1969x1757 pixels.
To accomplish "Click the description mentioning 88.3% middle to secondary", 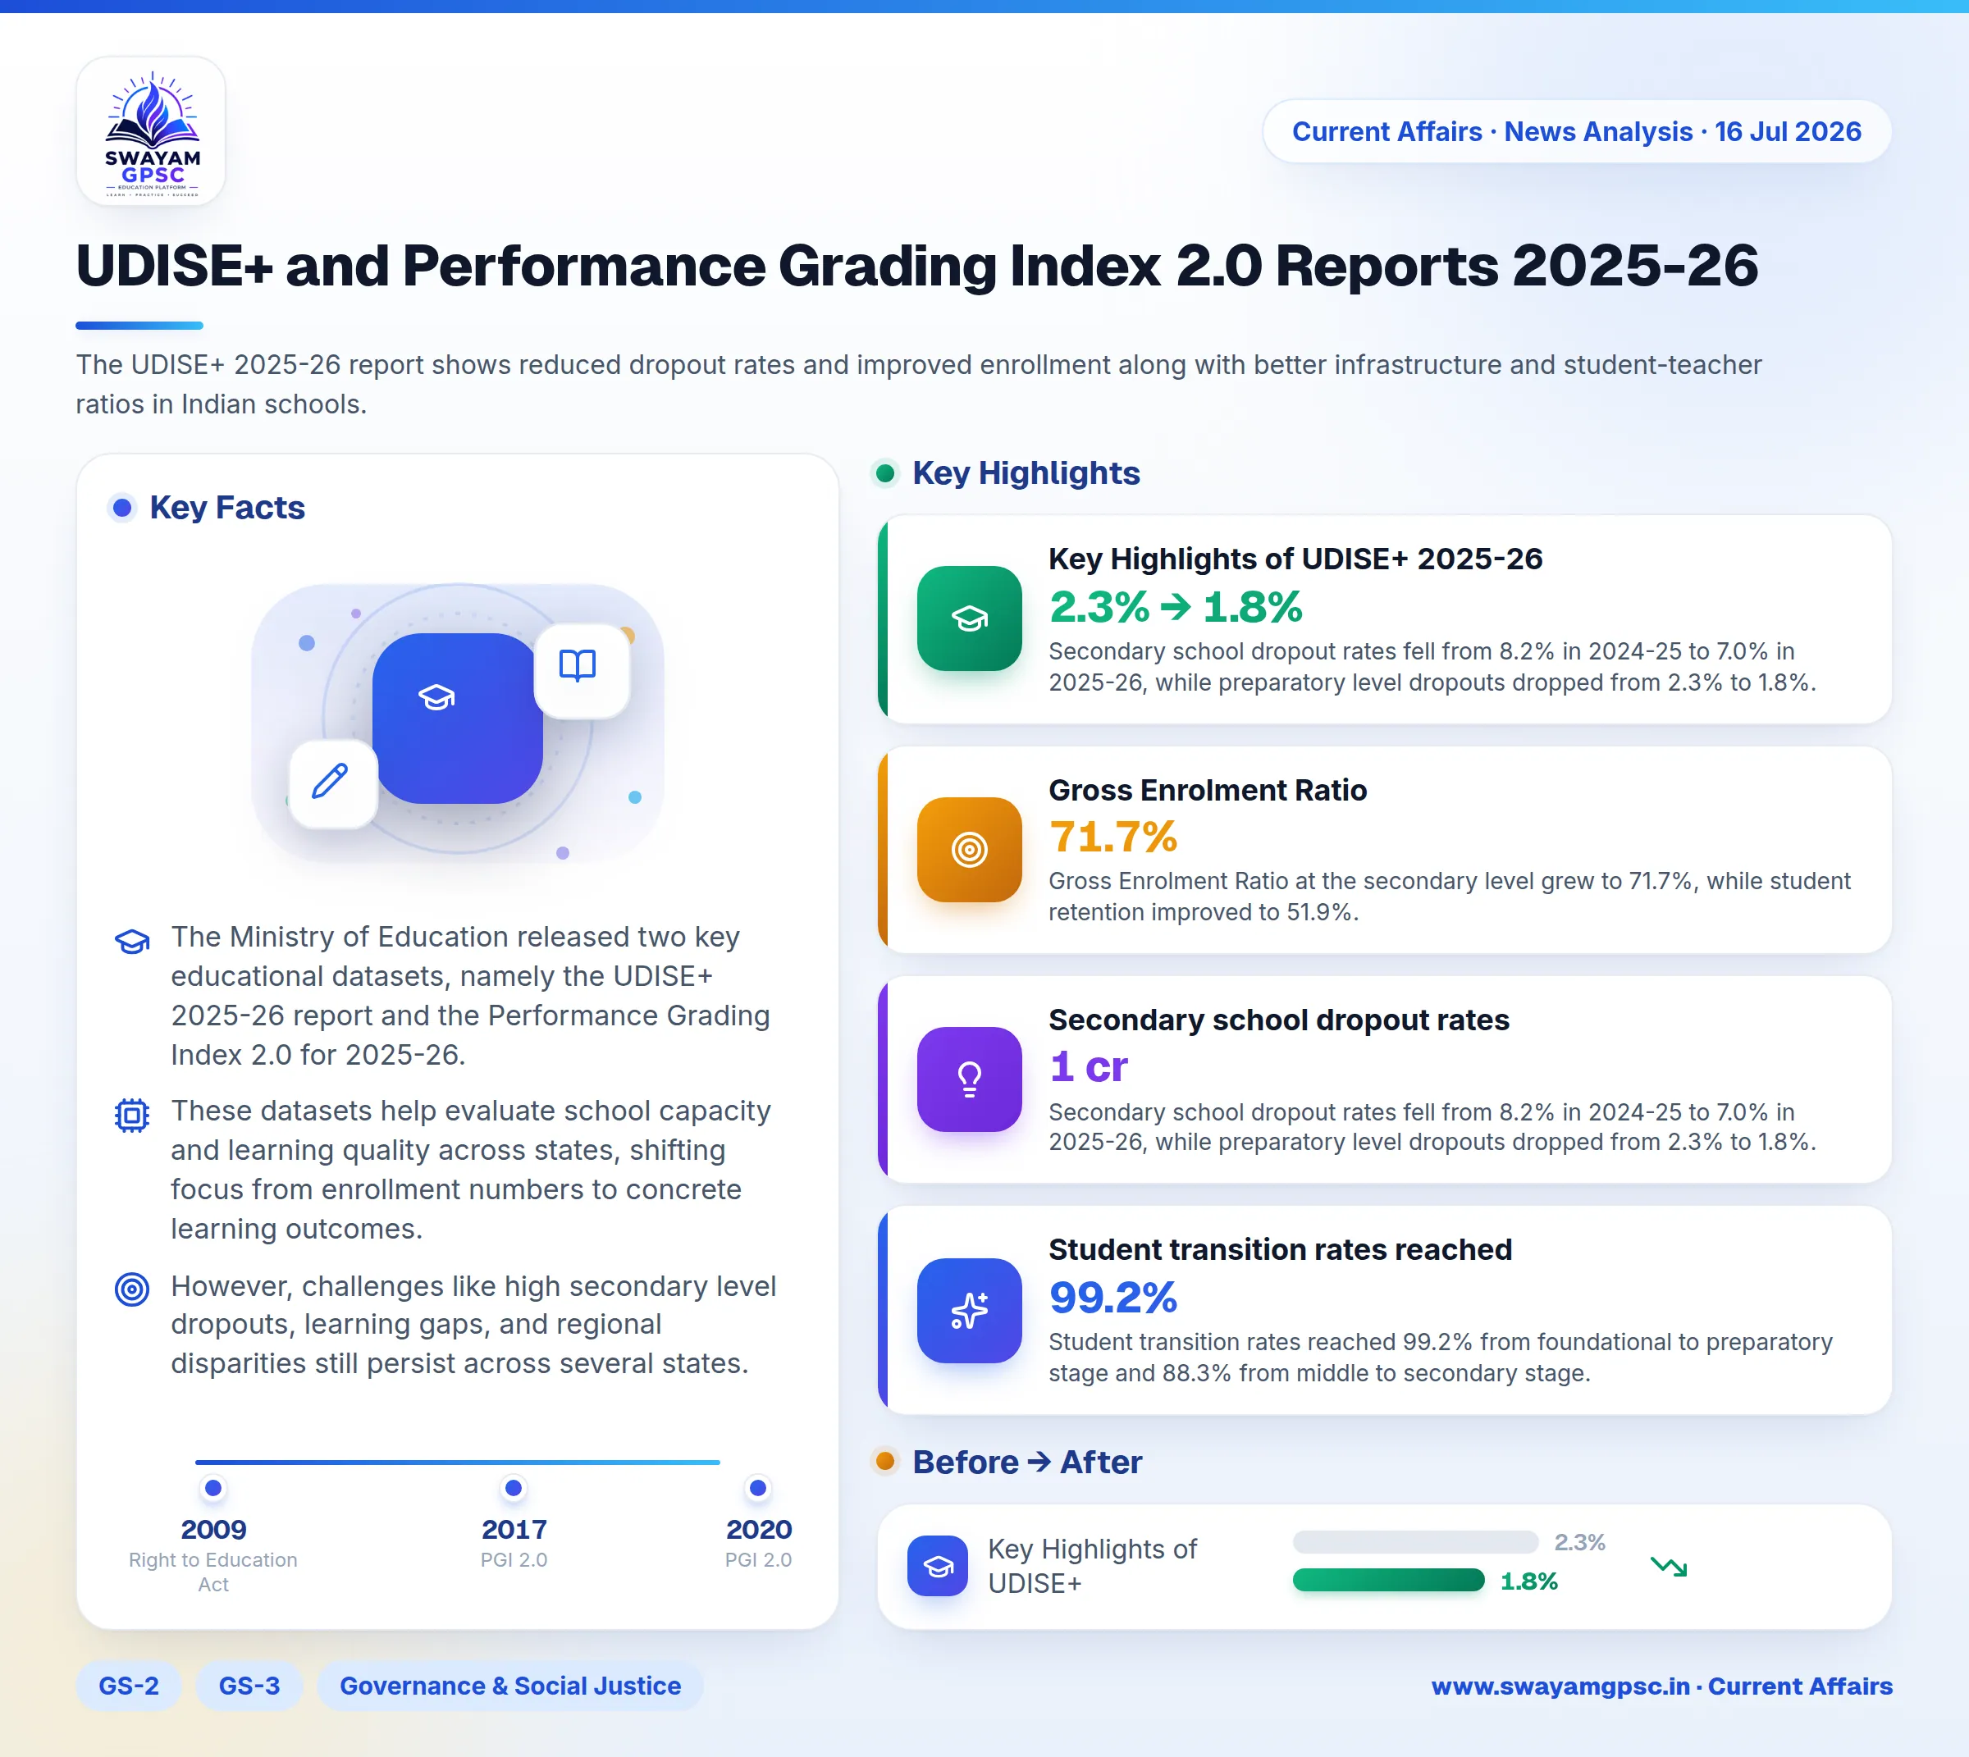I will [x=1440, y=1357].
